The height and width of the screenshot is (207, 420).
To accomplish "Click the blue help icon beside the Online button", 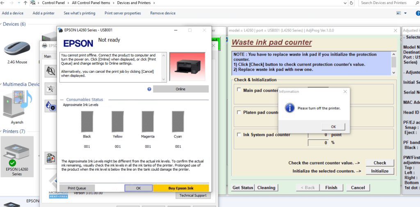I will [x=149, y=89].
